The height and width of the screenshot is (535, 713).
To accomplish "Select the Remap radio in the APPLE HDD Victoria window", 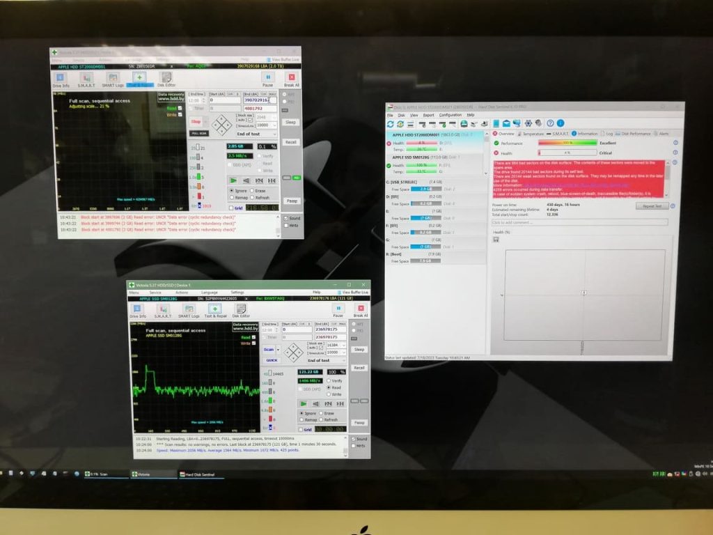I will click(232, 198).
